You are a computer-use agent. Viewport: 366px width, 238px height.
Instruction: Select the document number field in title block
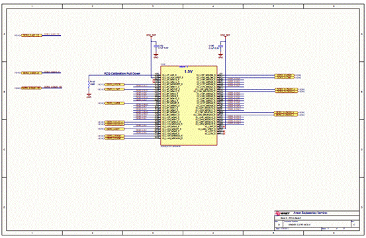(x=317, y=223)
